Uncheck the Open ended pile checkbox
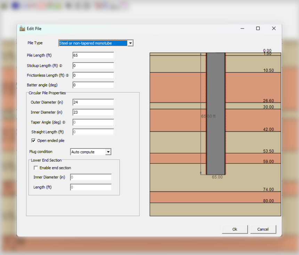Viewport: 299px width, 255px height. coord(33,141)
